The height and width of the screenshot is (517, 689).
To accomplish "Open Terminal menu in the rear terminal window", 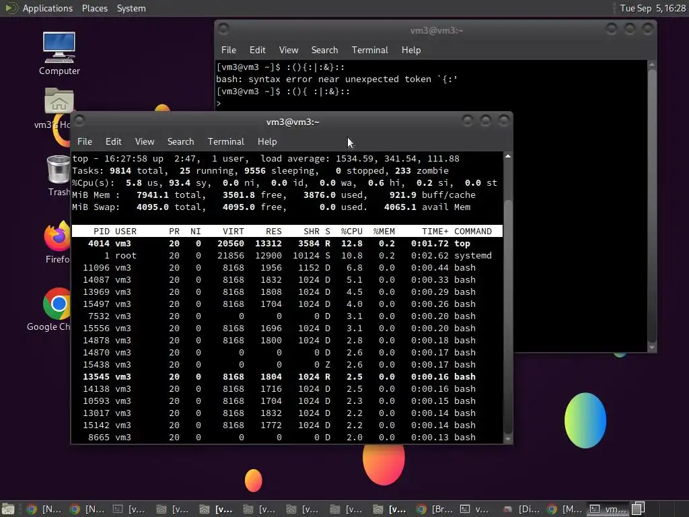I will pyautogui.click(x=369, y=50).
